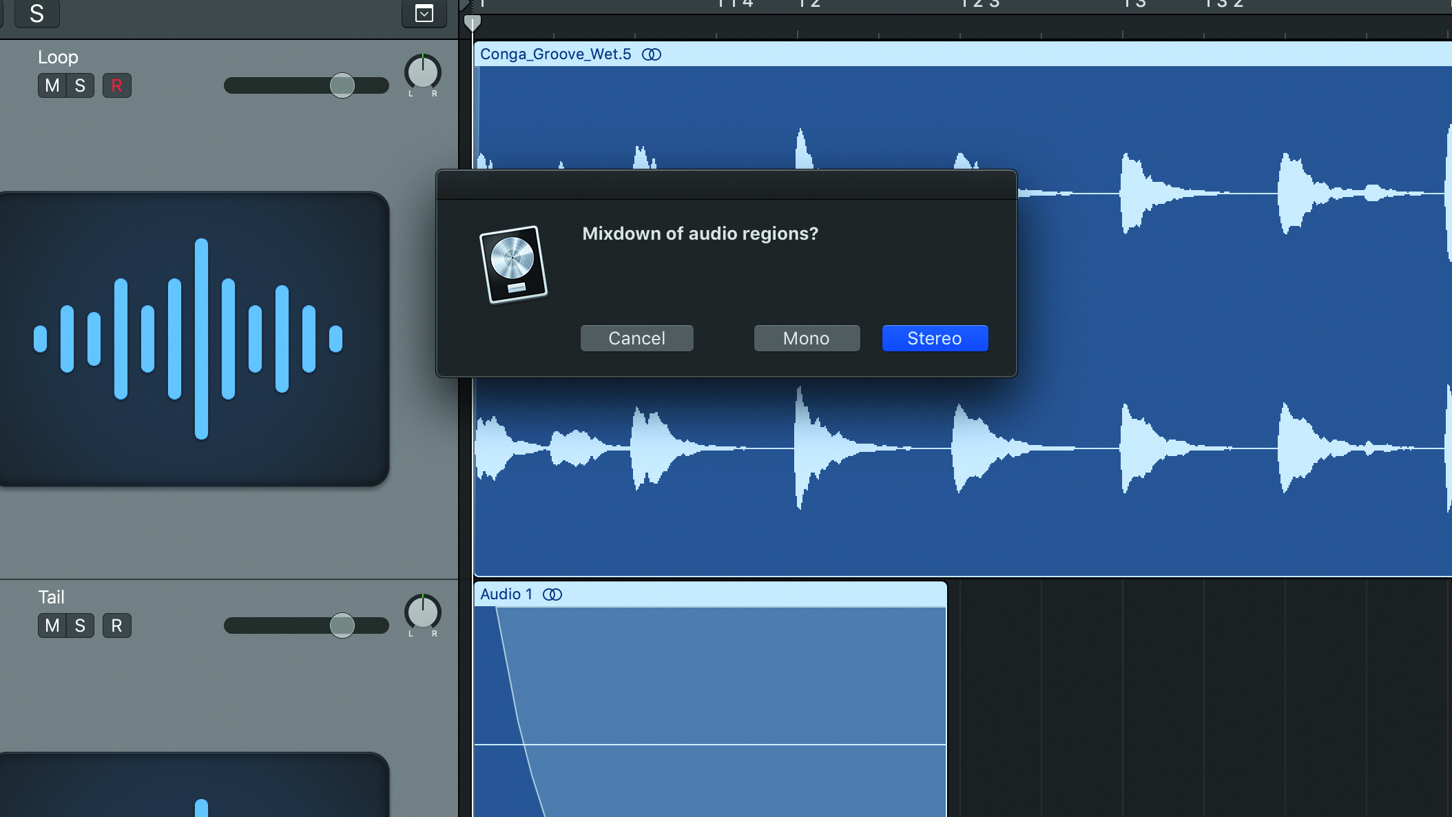Click the stereo symbol on Conga_Groove_Wet.5 region

pos(652,54)
